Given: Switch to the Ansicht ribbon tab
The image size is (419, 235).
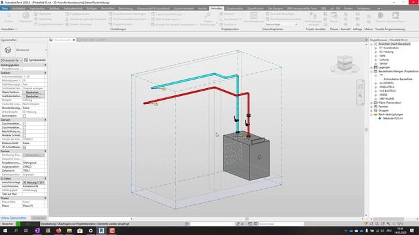Looking at the screenshot, I should [x=202, y=8].
